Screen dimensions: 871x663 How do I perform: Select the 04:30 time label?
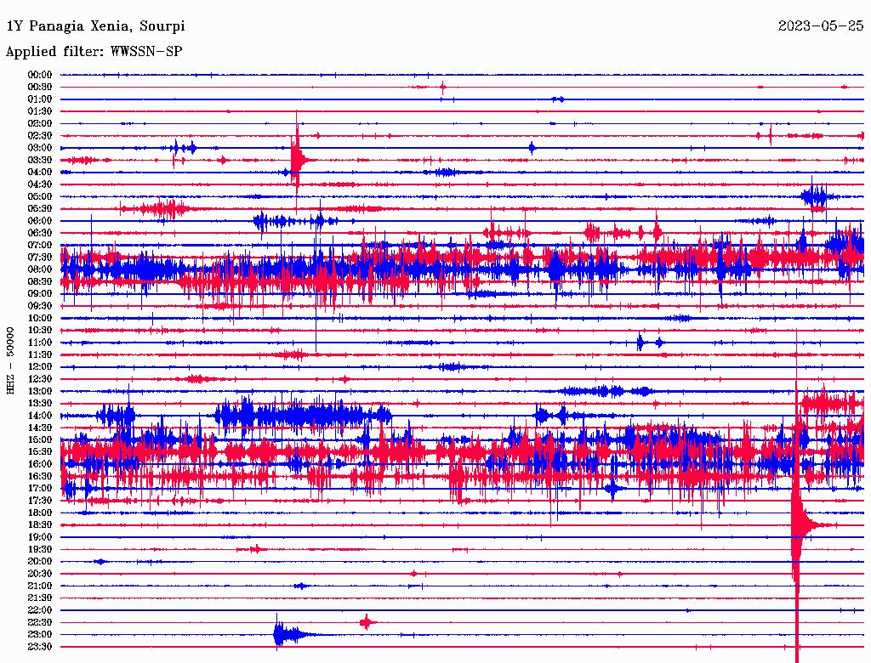[x=40, y=184]
